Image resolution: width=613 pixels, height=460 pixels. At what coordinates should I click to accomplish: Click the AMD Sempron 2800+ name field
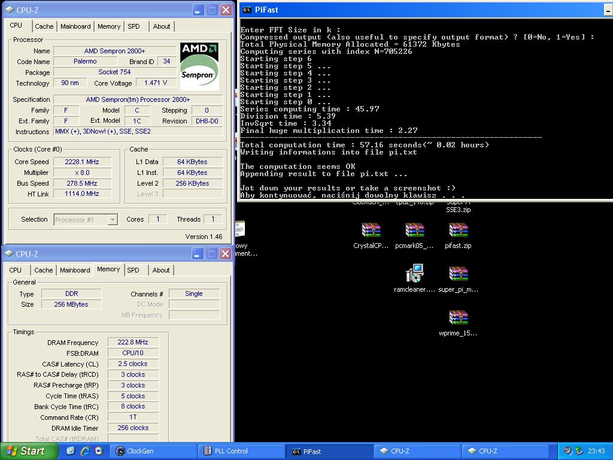115,51
